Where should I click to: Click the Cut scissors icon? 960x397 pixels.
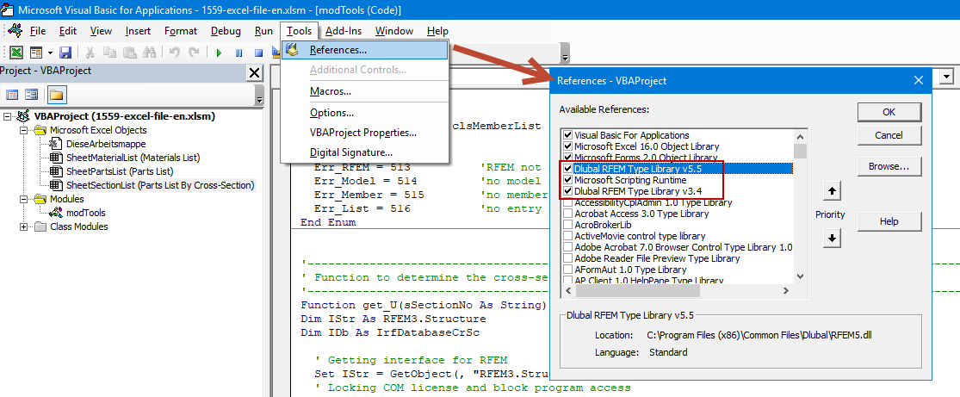coord(90,53)
